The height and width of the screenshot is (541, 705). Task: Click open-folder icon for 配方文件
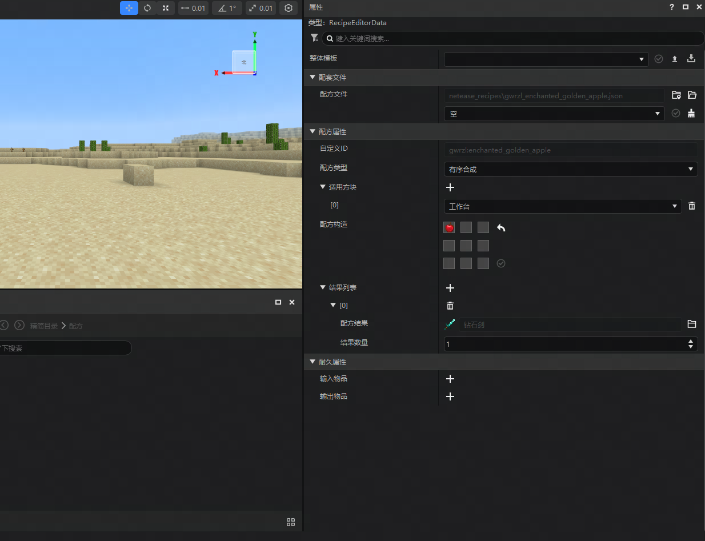pyautogui.click(x=692, y=95)
